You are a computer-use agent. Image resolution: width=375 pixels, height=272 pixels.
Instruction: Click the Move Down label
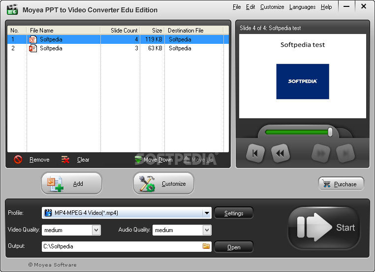point(158,160)
